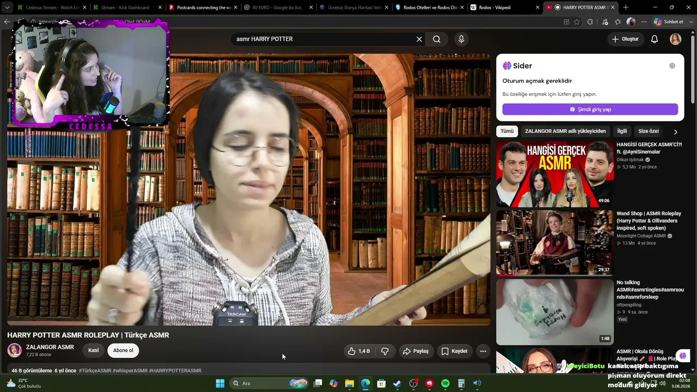Click Şimdi giriş yap in Sider
Image resolution: width=697 pixels, height=392 pixels.
click(590, 109)
